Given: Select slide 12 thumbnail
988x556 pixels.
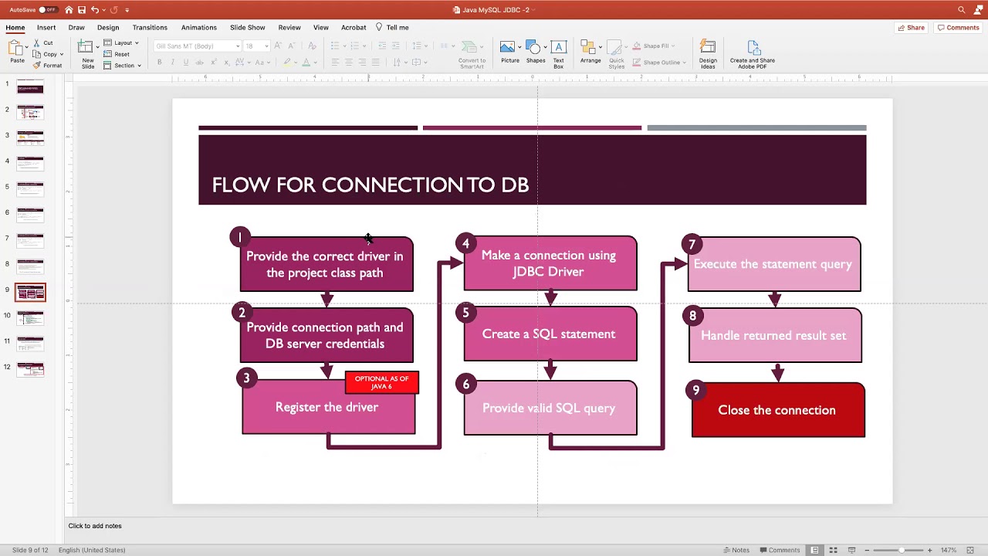Looking at the screenshot, I should tap(31, 369).
